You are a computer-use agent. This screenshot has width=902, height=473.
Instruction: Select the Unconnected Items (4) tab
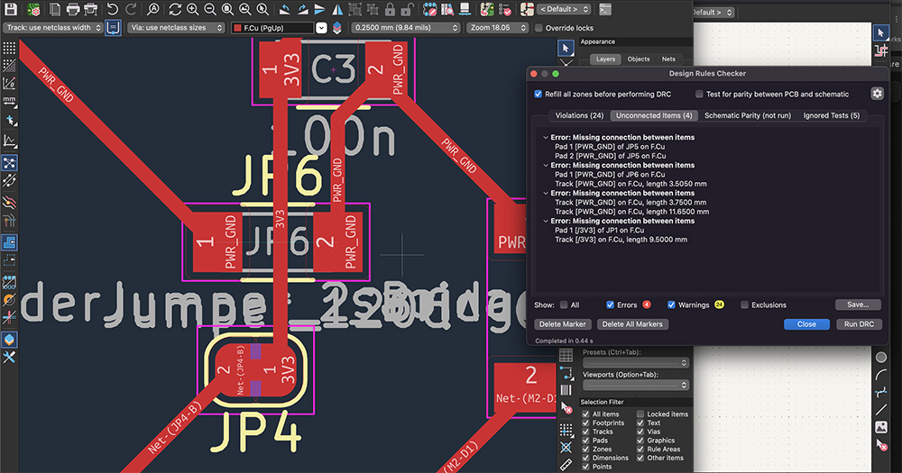point(654,115)
